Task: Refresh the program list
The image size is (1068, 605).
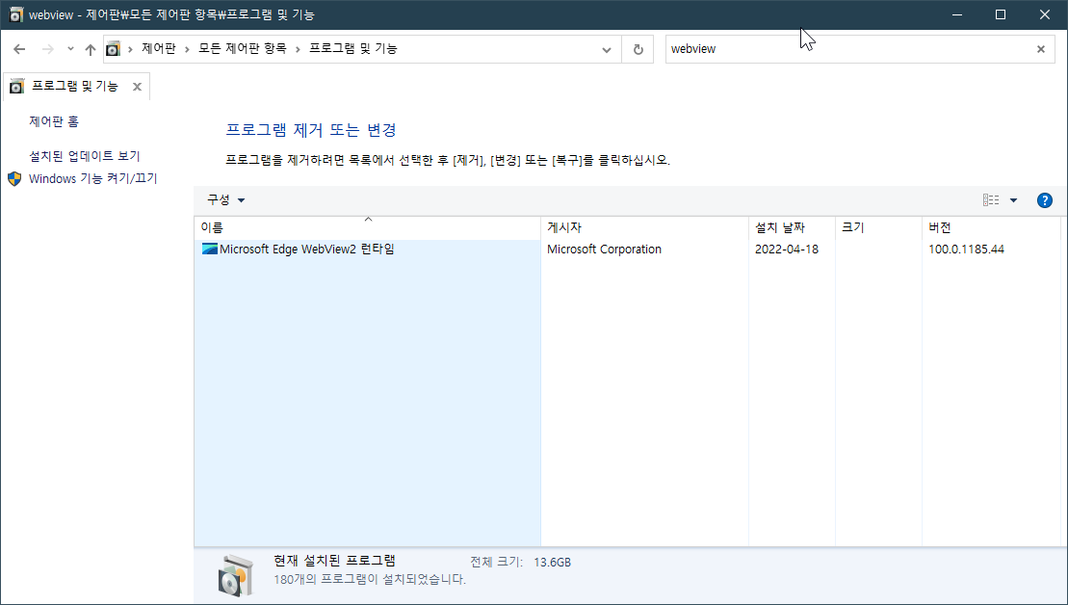Action: pyautogui.click(x=638, y=49)
